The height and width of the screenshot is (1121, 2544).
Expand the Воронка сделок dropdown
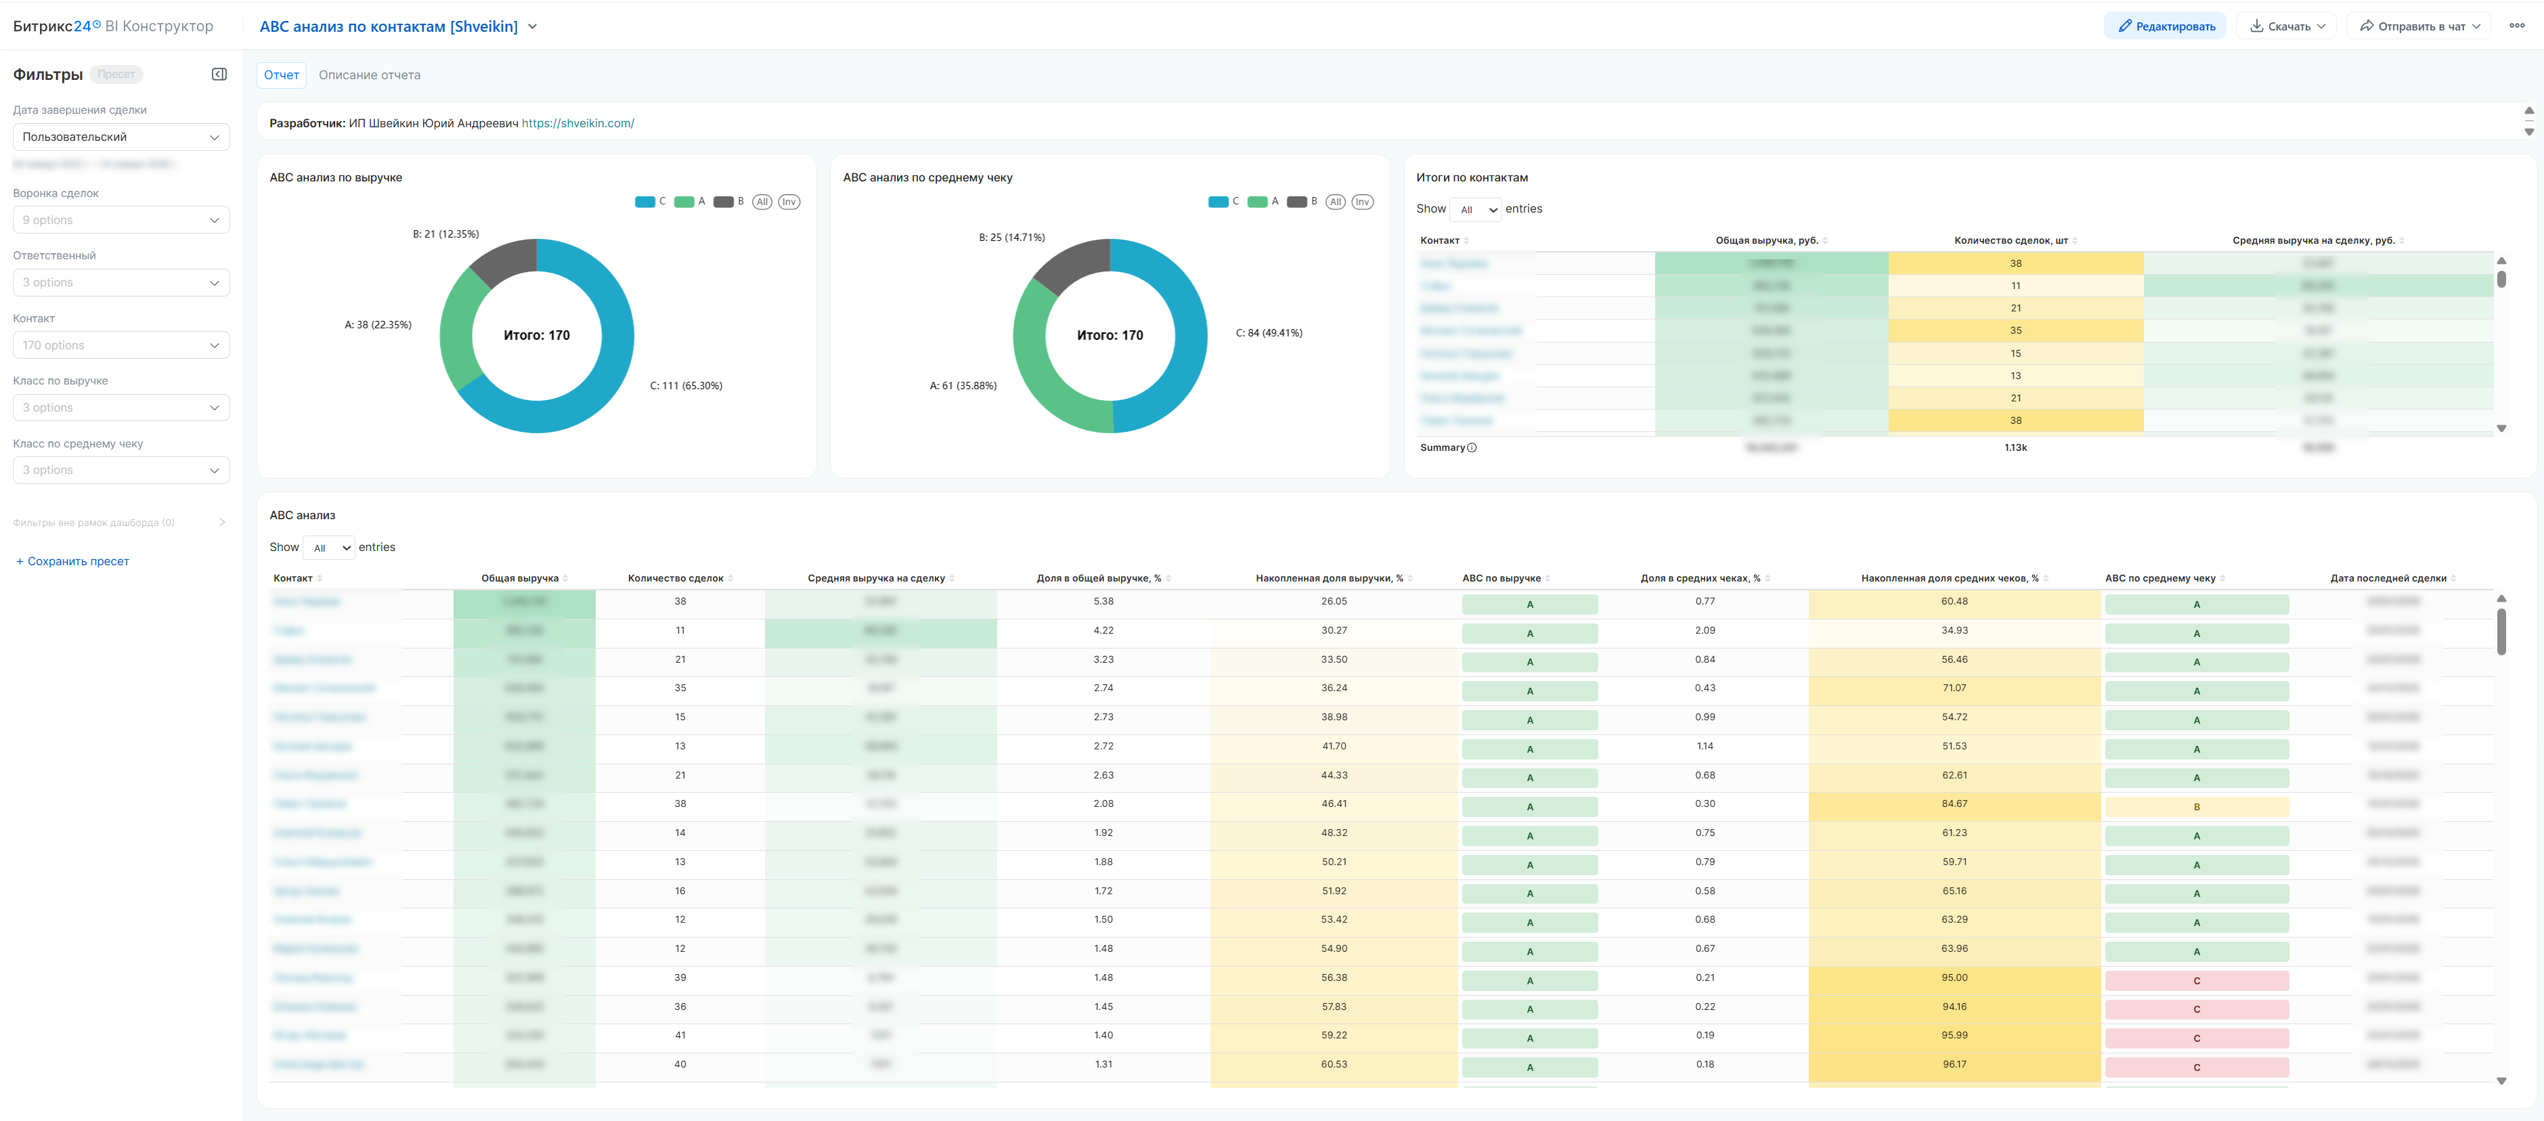(120, 220)
